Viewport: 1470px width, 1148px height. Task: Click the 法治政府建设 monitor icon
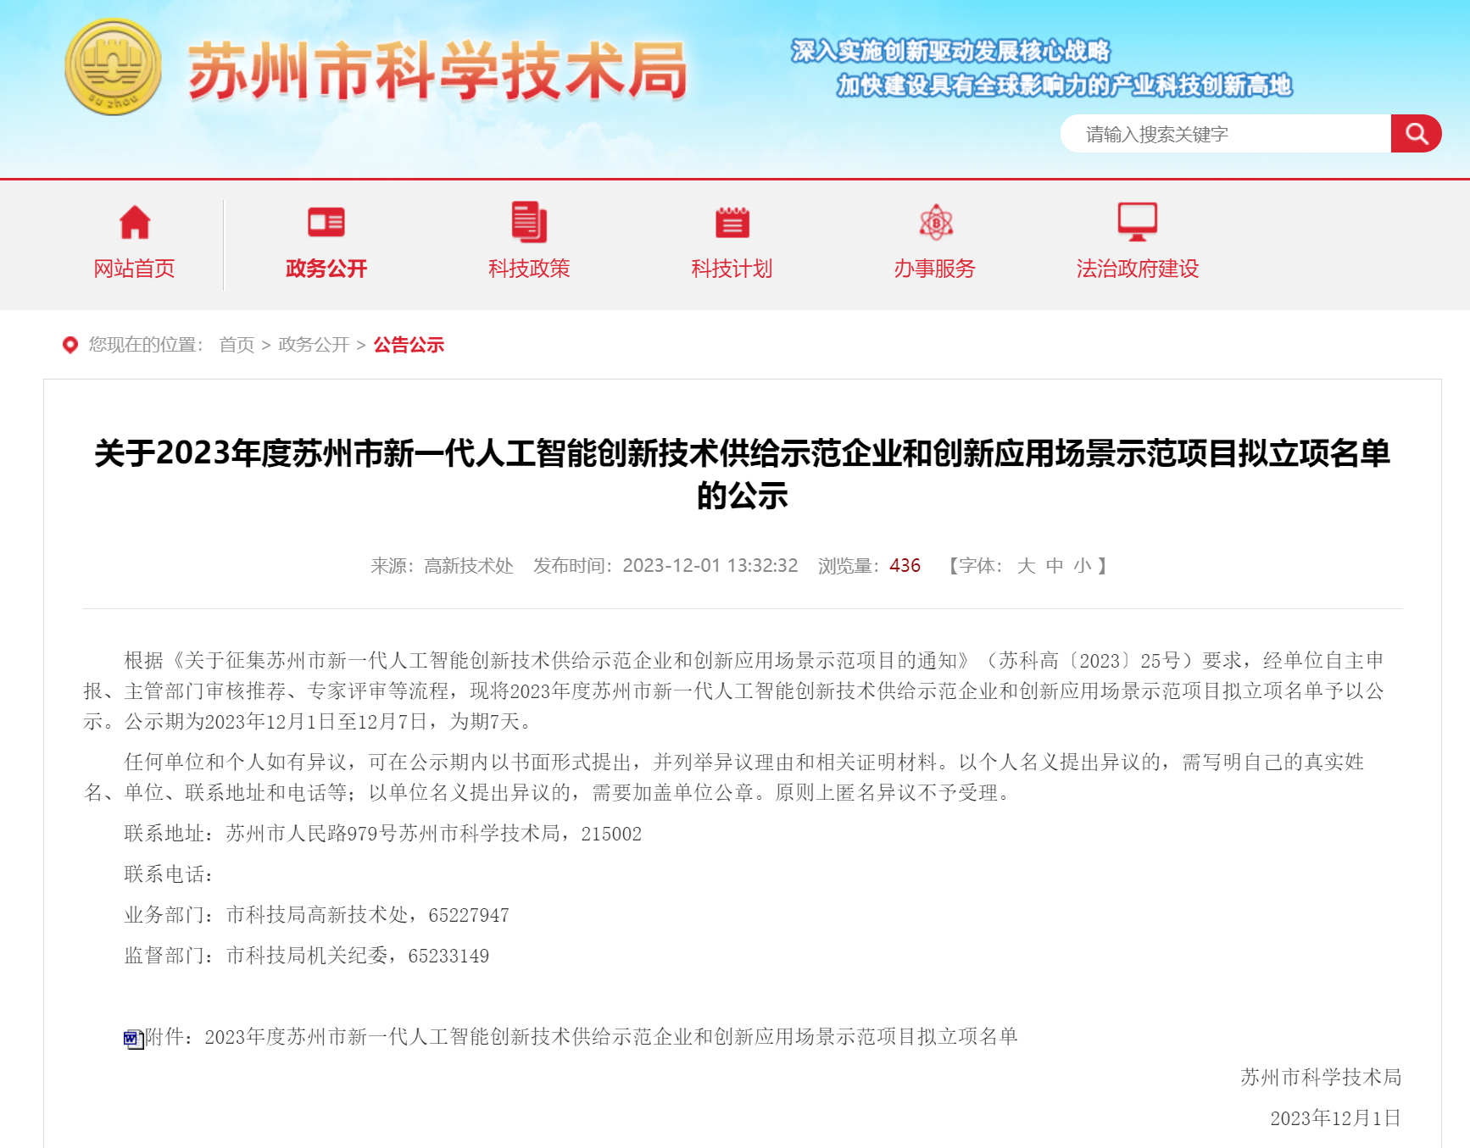pos(1137,222)
